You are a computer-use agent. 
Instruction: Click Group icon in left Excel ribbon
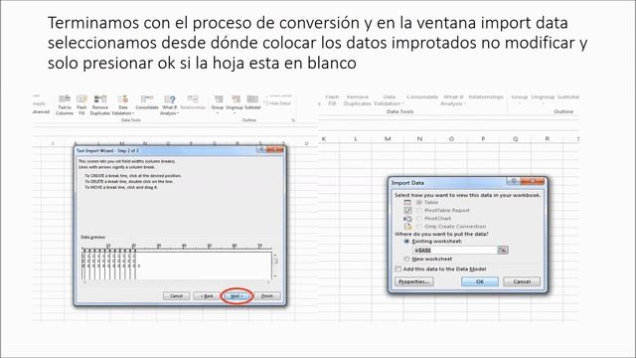coord(219,98)
